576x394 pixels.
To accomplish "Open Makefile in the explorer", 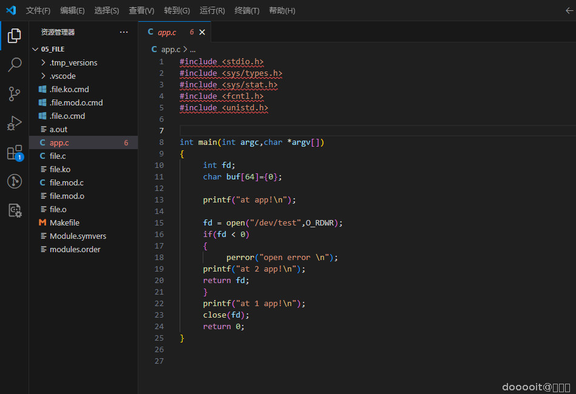I will point(64,222).
